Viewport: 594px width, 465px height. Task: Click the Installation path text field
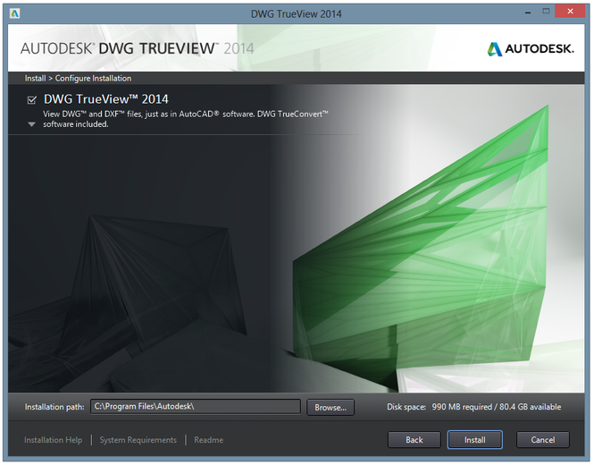pyautogui.click(x=196, y=407)
